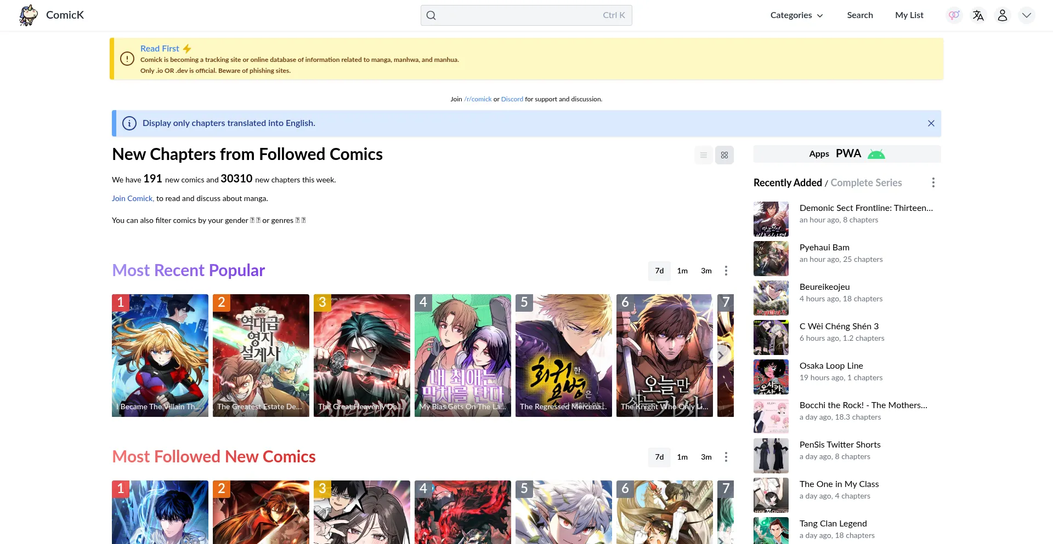Select 3m range for Most Followed New Comics

click(706, 457)
